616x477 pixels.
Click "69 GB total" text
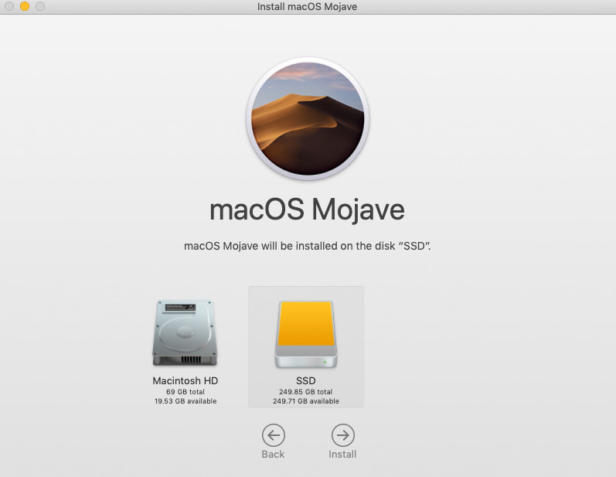(185, 392)
